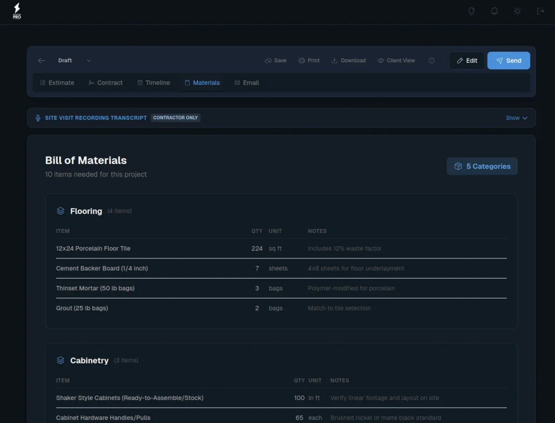Image resolution: width=555 pixels, height=423 pixels.
Task: Click the lightning bolt PRO logo
Action: [17, 11]
